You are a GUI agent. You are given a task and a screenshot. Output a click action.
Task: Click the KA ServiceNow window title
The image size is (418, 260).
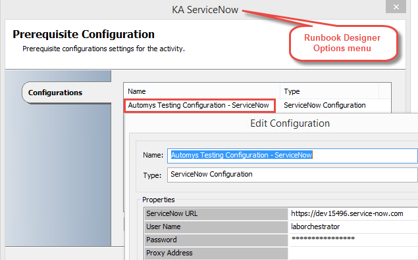tap(205, 10)
